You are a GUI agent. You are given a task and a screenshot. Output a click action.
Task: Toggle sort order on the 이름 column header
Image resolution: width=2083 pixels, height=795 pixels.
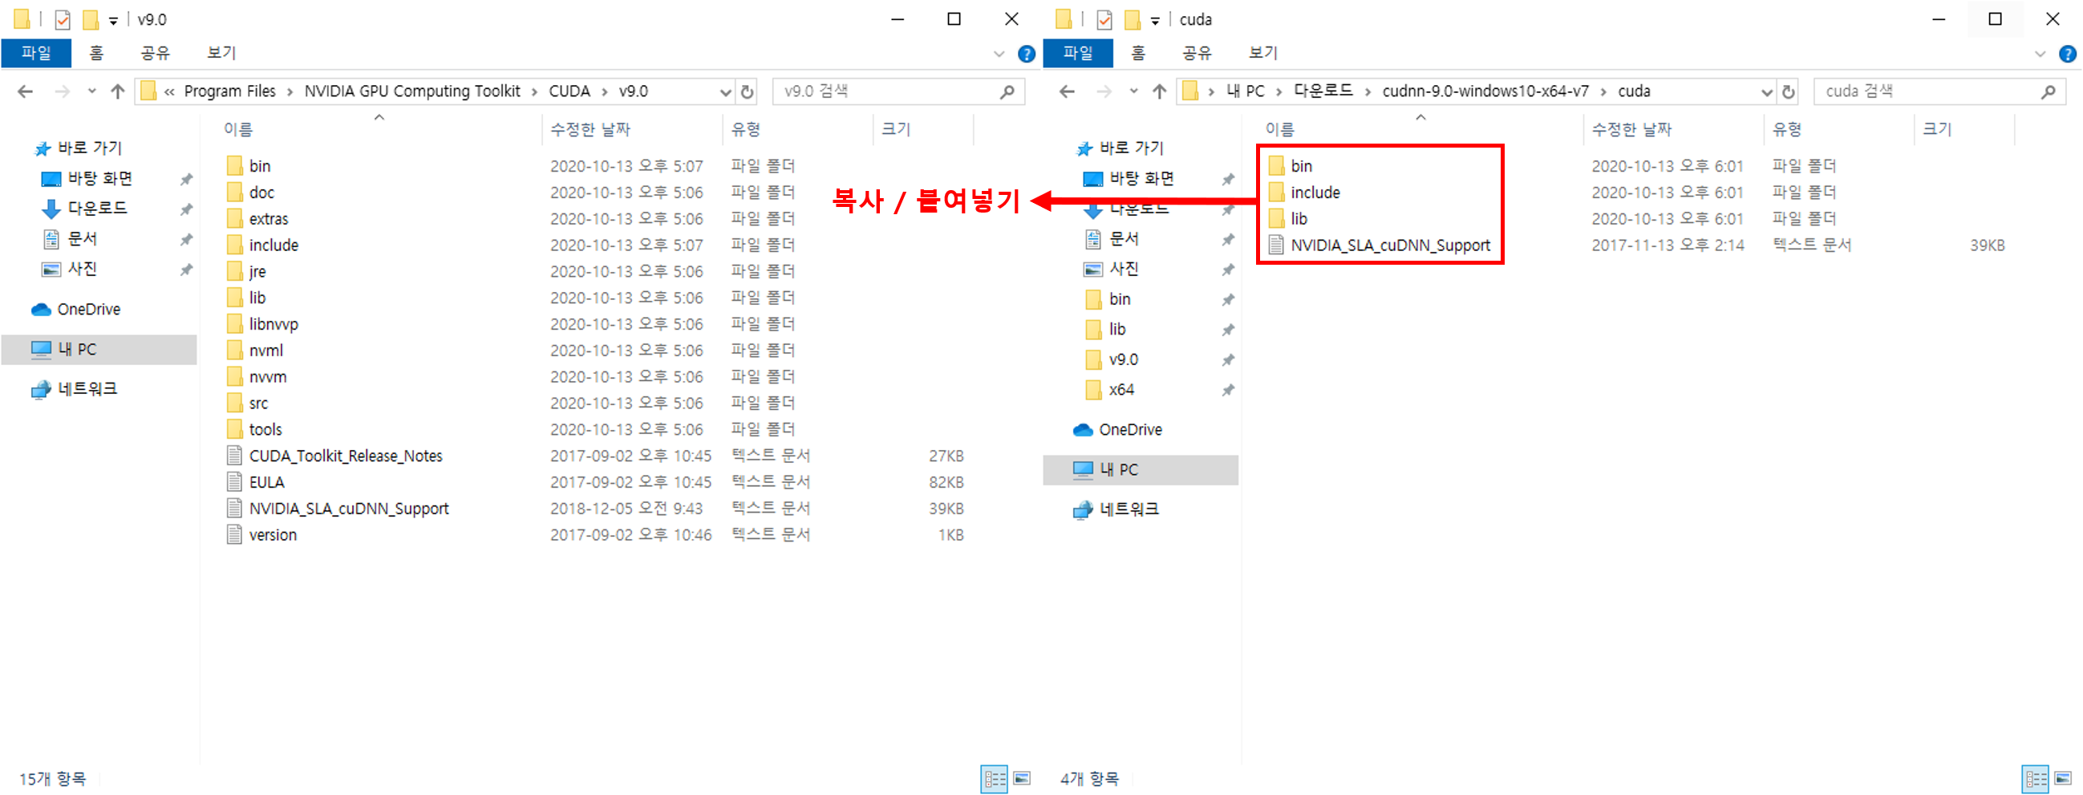pyautogui.click(x=239, y=128)
